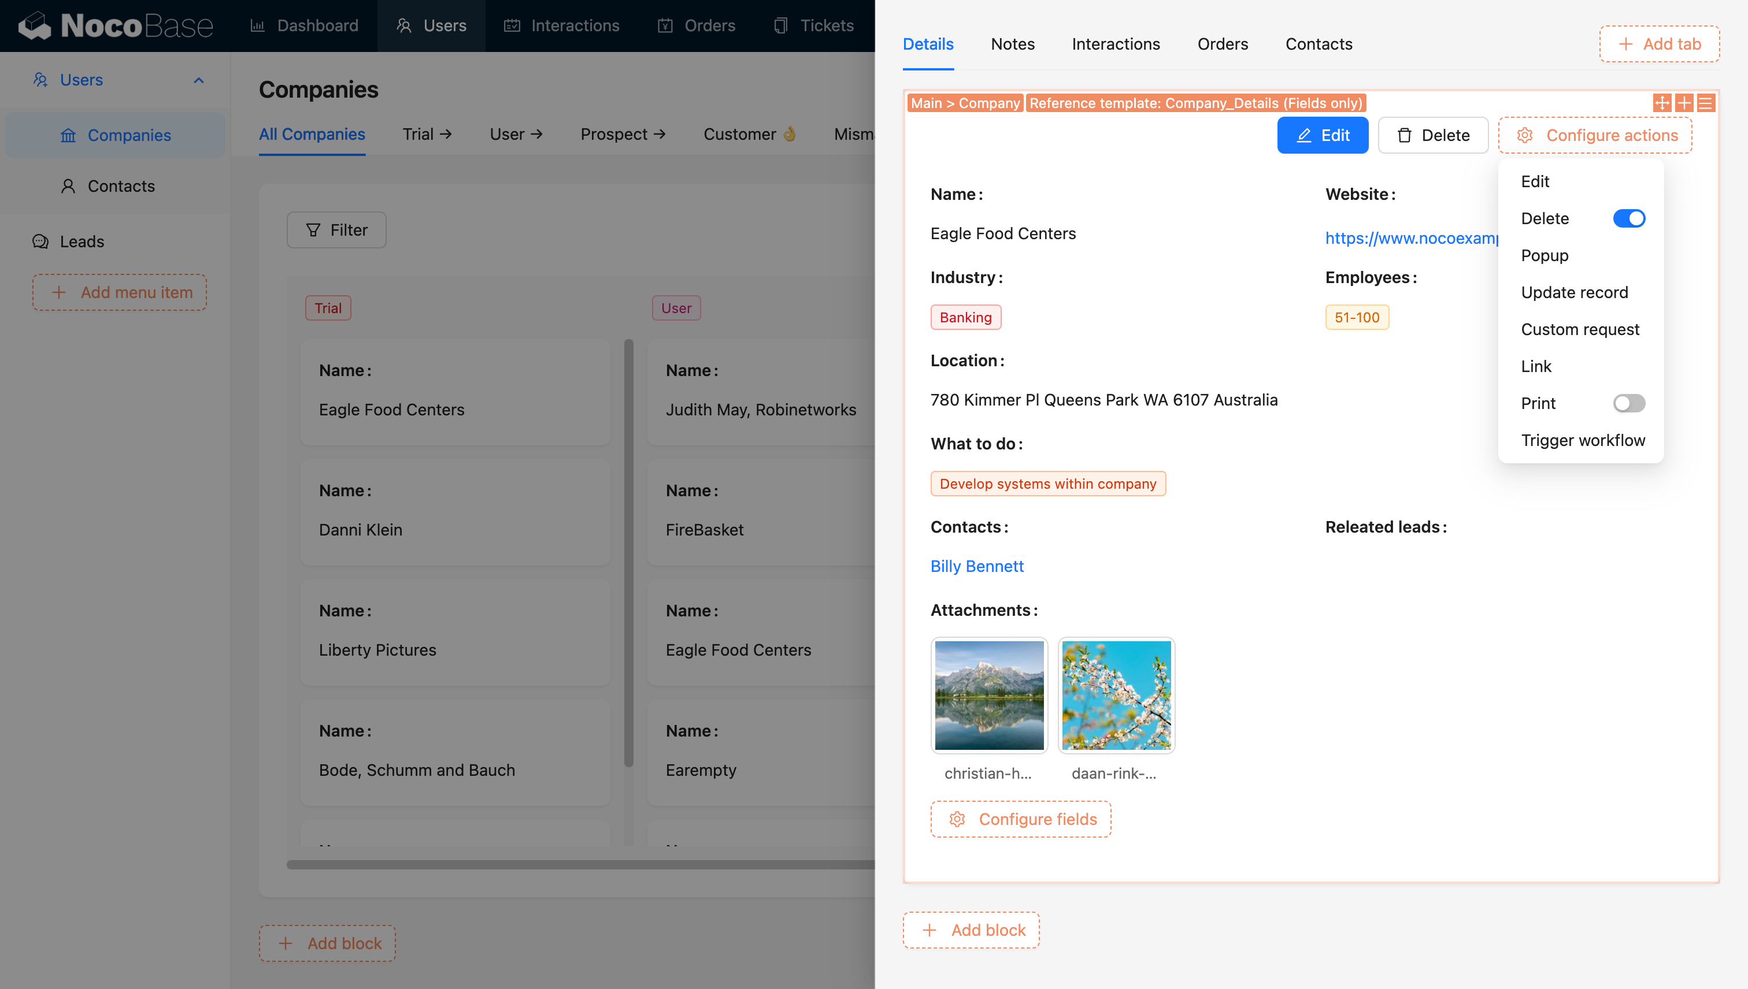Click the Banking industry tag
The image size is (1748, 989).
tap(965, 317)
